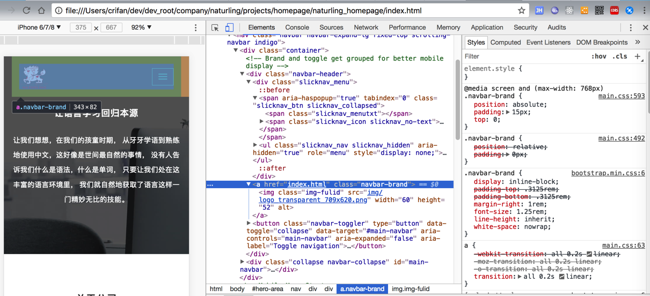Open the orange share-like extension icon
Viewport: 650px width, 296px height.
point(585,10)
